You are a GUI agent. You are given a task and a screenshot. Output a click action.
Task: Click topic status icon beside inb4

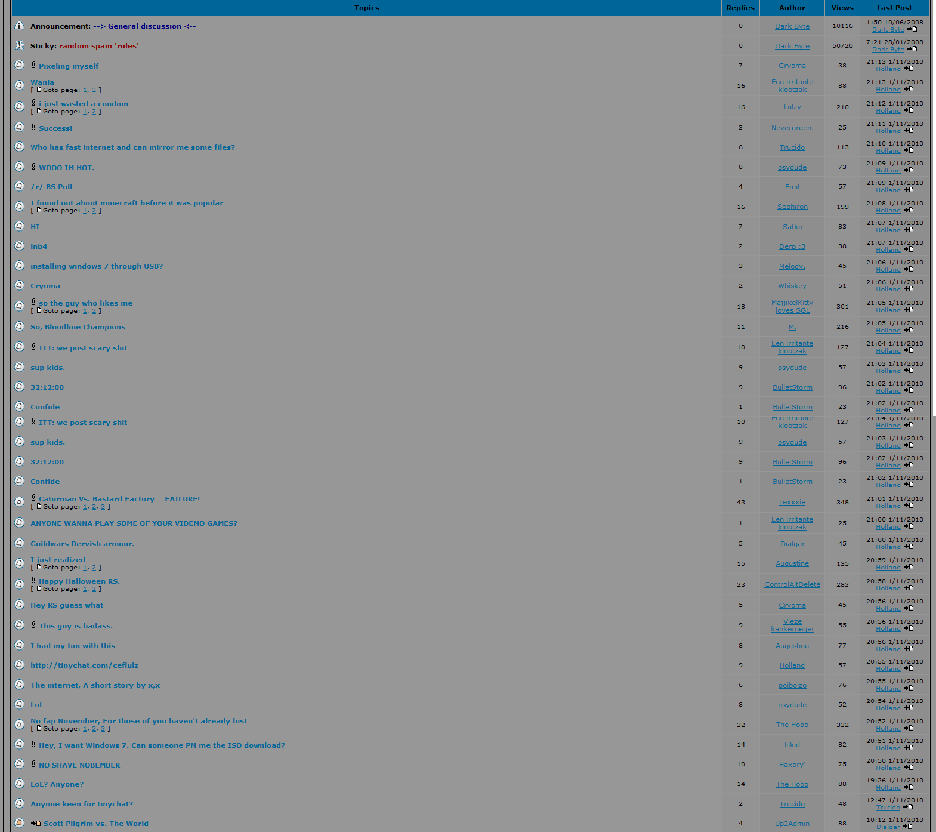[19, 246]
